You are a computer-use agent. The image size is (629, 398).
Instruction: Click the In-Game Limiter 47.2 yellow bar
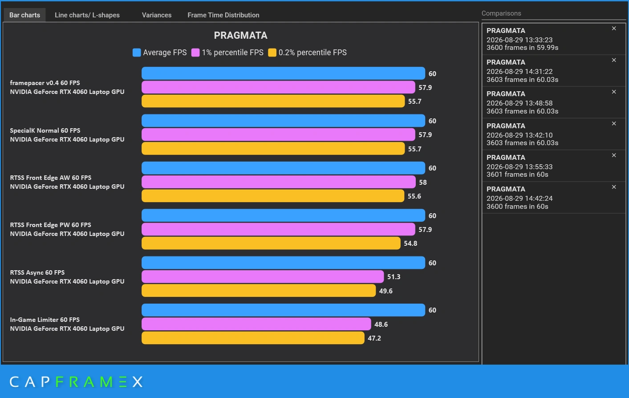pos(253,338)
